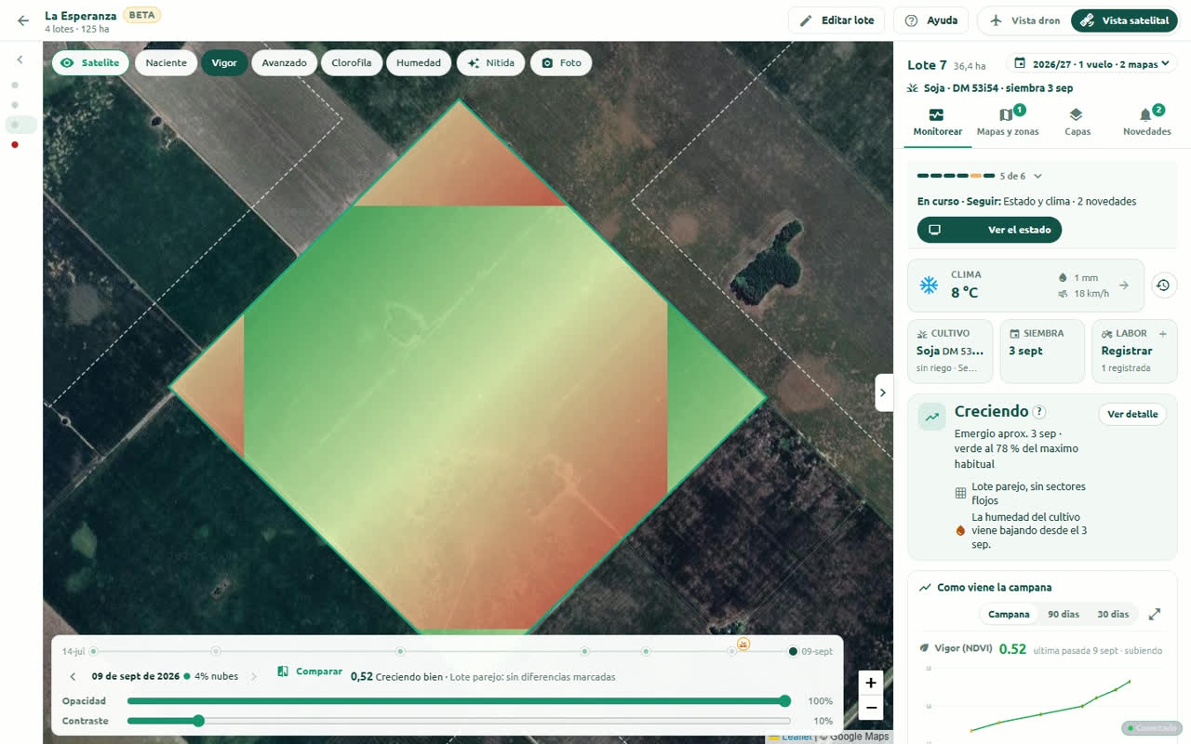The height and width of the screenshot is (744, 1191).
Task: Click the Opacidad slider
Action: [x=459, y=701]
